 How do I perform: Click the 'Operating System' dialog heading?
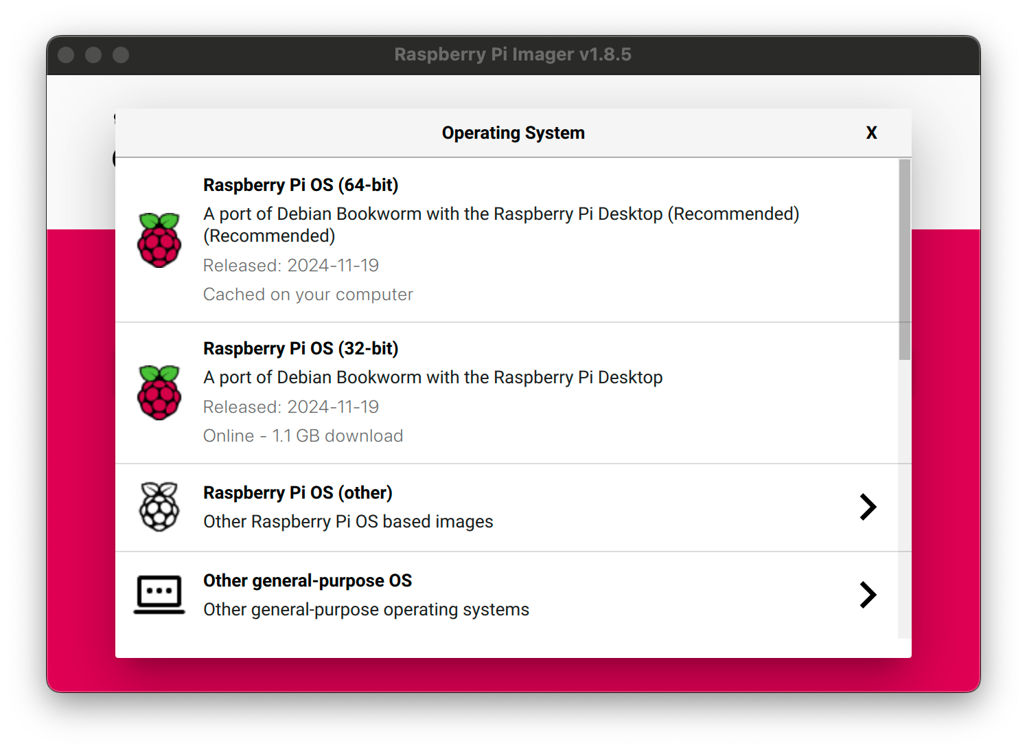pos(513,133)
